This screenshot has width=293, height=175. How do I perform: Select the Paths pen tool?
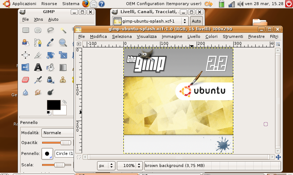(38, 43)
